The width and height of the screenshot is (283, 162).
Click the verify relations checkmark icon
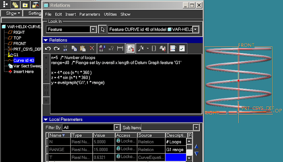coord(182,48)
